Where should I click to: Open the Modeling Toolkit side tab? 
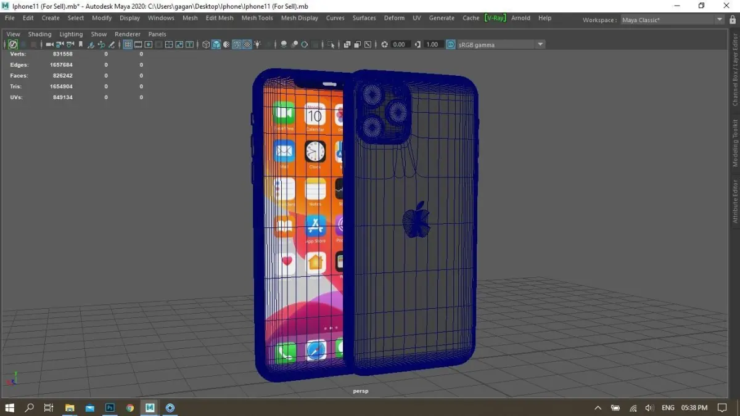tap(734, 144)
